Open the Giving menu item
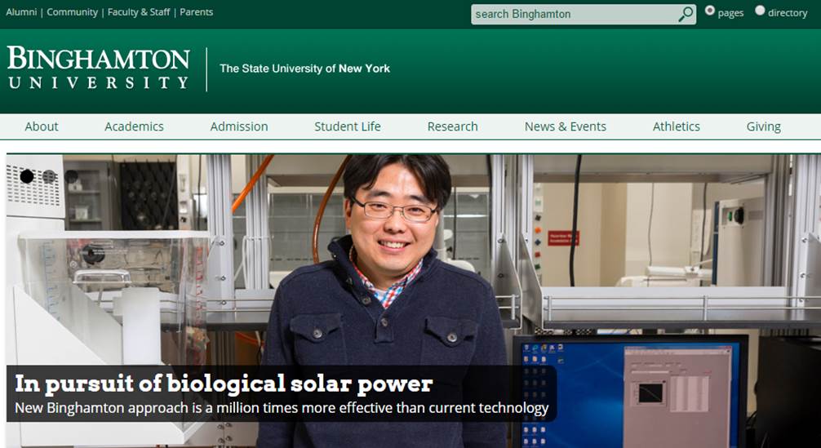Viewport: 821px width, 448px height. [x=763, y=126]
